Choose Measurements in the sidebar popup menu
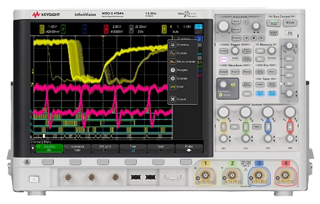Viewport: 320px width, 204px height. [183, 61]
